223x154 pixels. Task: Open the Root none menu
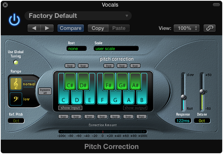(77, 48)
